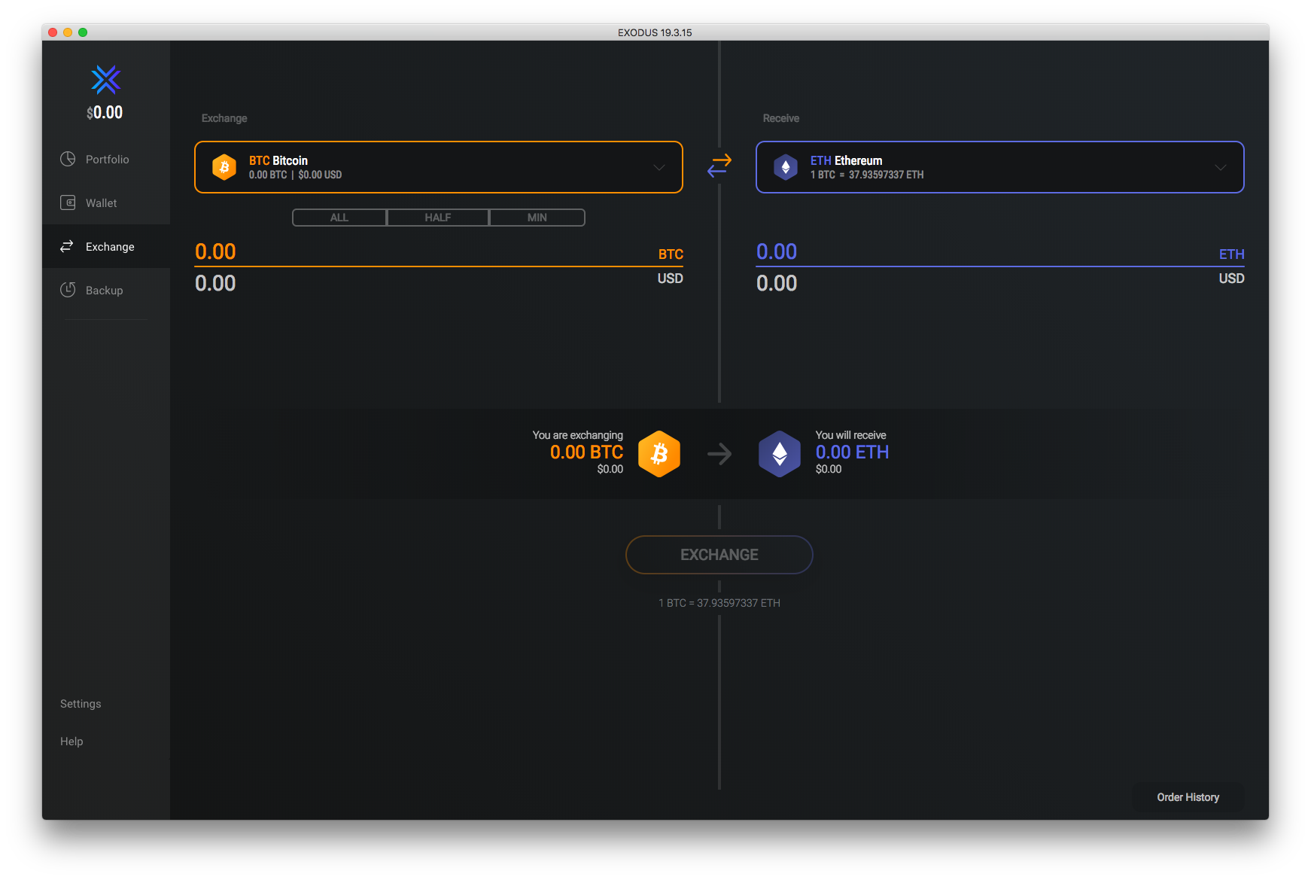Select the Exchange section
1311x880 pixels.
tap(106, 246)
